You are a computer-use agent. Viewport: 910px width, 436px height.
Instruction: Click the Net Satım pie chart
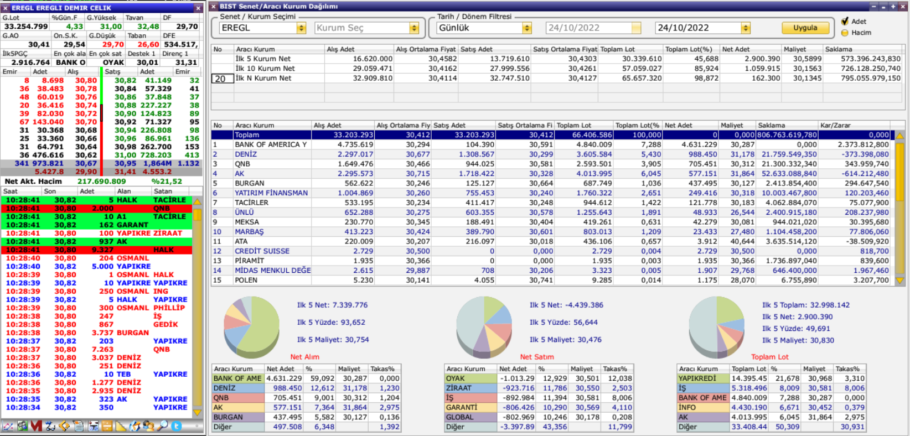(x=484, y=328)
